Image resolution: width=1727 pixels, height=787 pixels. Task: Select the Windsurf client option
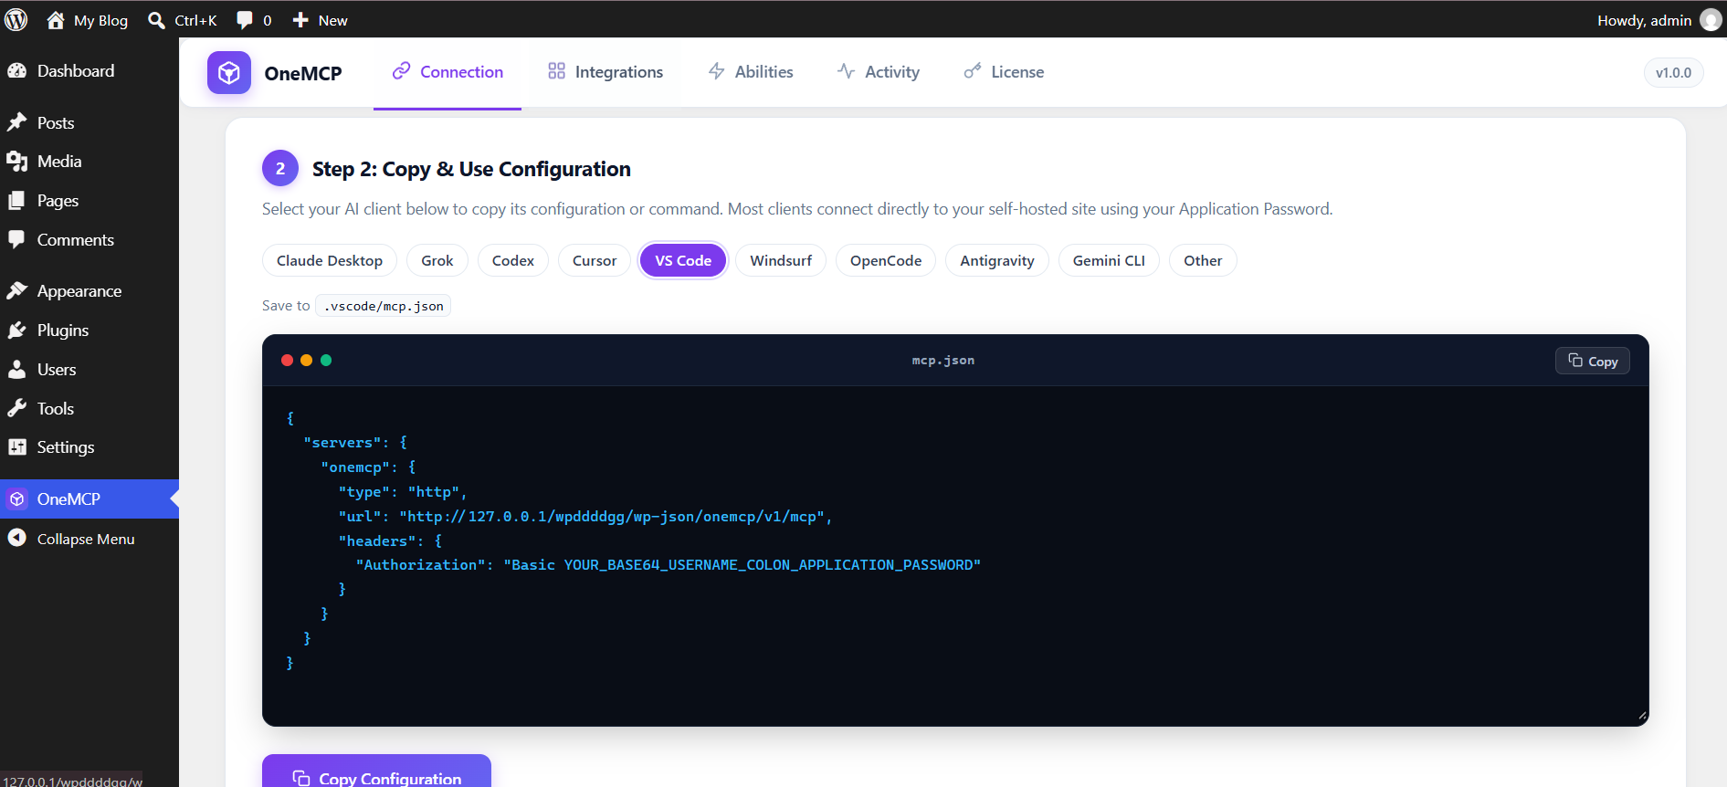click(x=781, y=260)
